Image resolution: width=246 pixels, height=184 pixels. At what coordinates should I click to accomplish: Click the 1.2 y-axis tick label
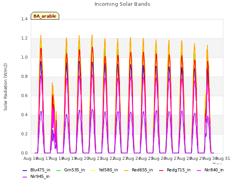(x=24, y=38)
